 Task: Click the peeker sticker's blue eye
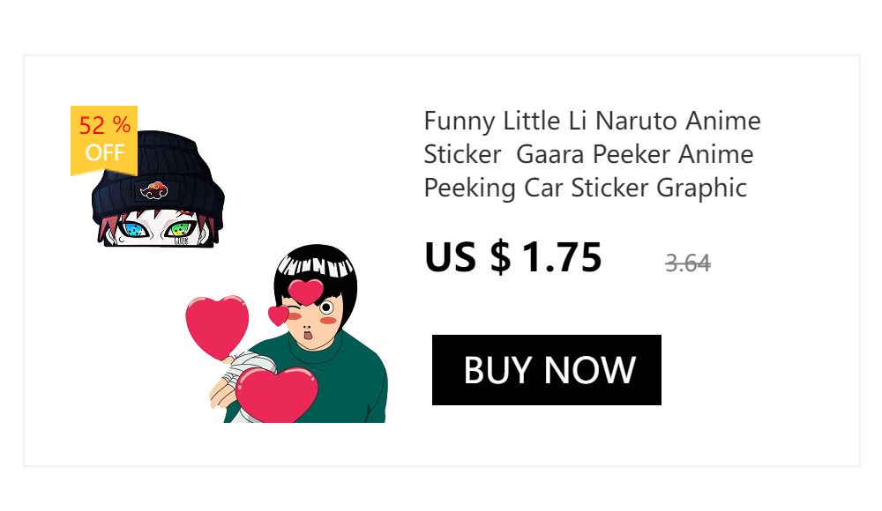[135, 230]
